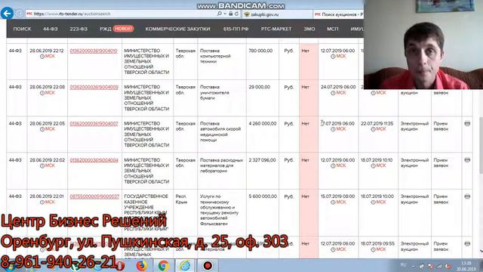Launch Google Chrome from the taskbar
This screenshot has width=483, height=272.
pos(163,265)
